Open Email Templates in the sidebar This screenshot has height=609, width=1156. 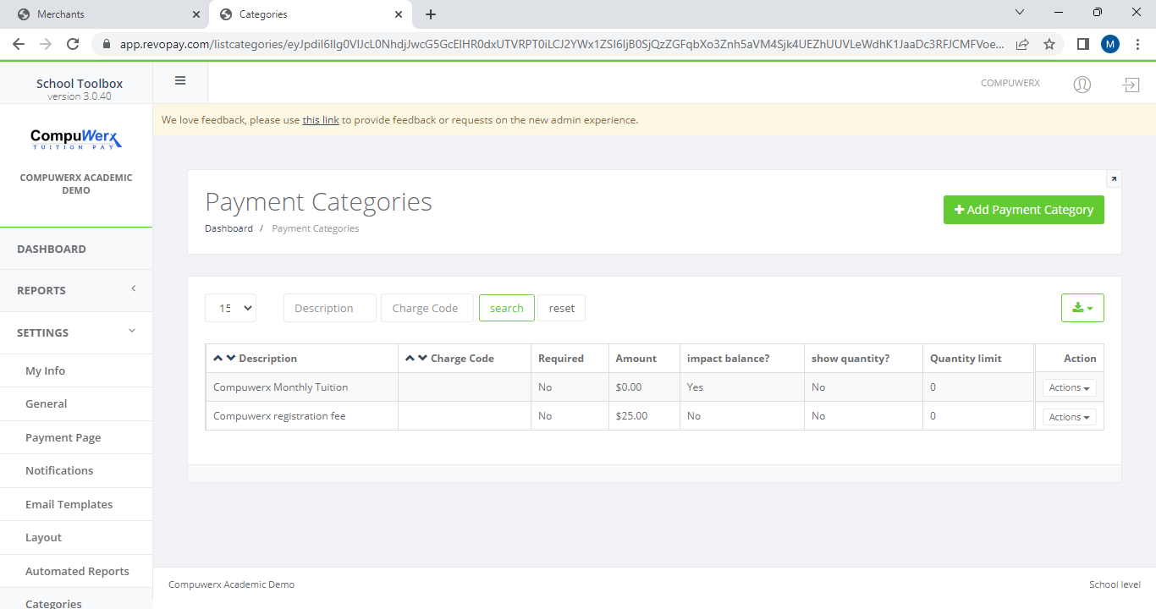(69, 504)
